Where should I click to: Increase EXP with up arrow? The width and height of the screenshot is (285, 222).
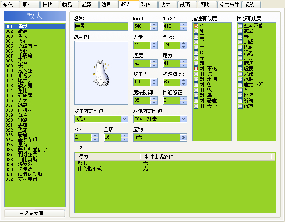point(95,136)
